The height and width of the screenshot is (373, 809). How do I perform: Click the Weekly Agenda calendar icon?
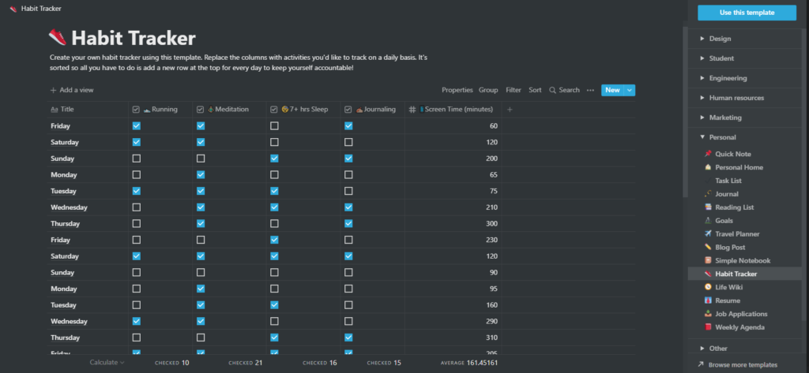(x=708, y=327)
